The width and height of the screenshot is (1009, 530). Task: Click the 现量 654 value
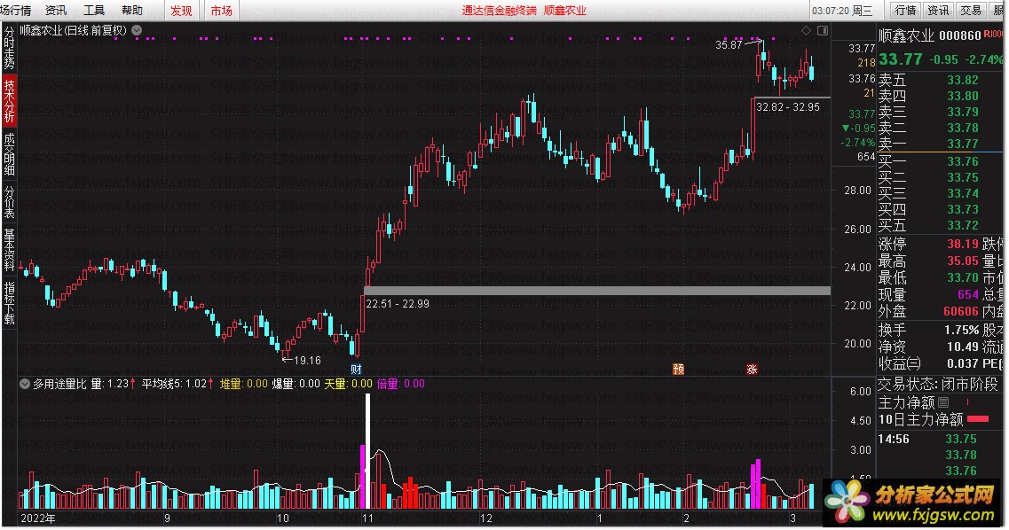(x=968, y=294)
